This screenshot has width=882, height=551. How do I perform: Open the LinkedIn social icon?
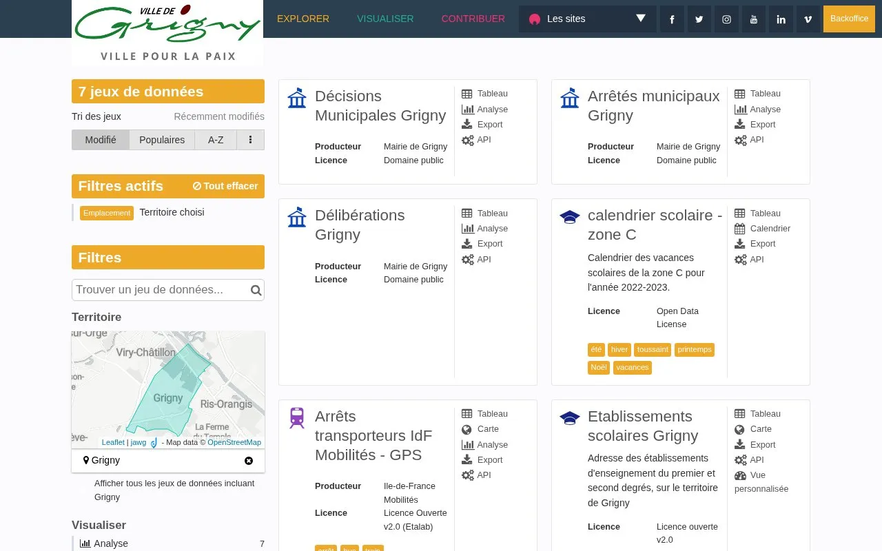click(x=781, y=19)
